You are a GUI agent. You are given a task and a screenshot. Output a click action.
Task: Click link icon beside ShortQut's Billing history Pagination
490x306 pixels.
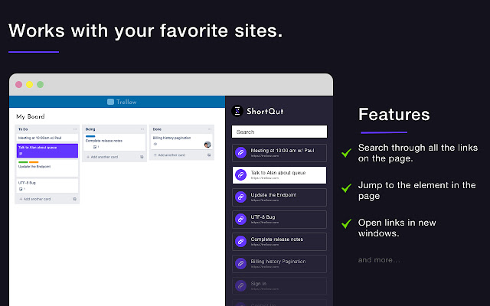pyautogui.click(x=240, y=264)
